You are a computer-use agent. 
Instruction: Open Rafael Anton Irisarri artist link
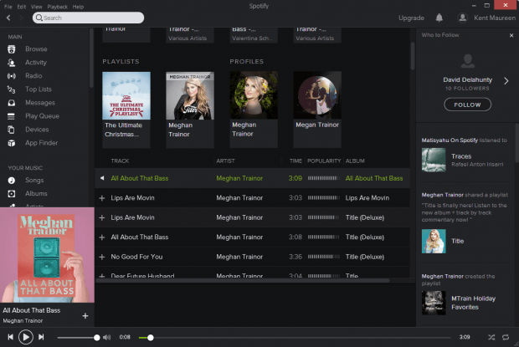(477, 164)
